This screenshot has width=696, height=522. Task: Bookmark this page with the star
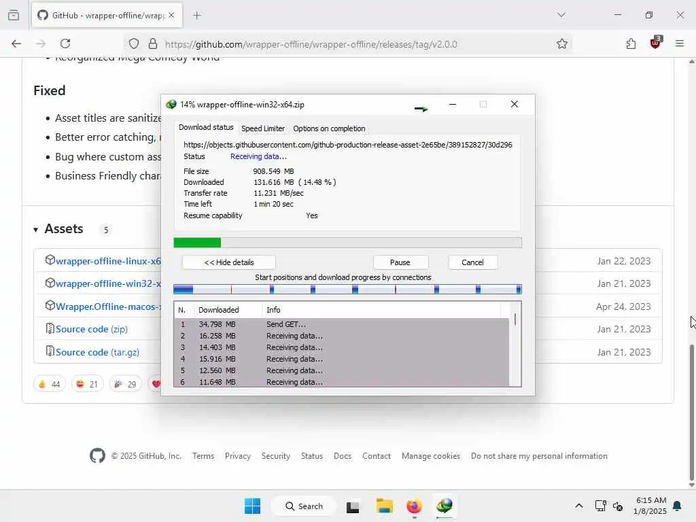coord(562,43)
